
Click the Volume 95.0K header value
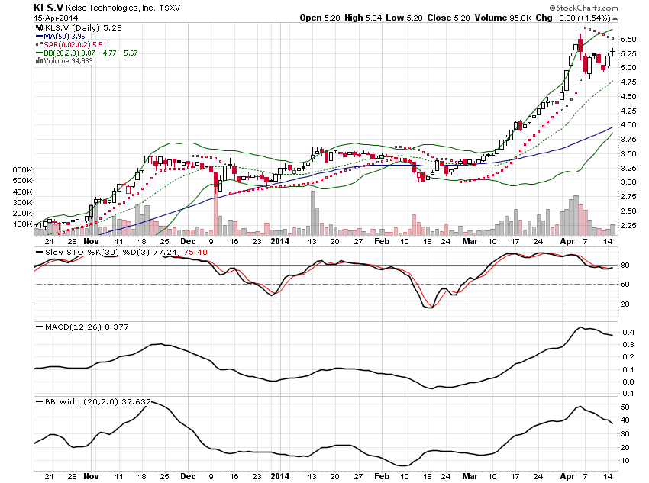[503, 18]
